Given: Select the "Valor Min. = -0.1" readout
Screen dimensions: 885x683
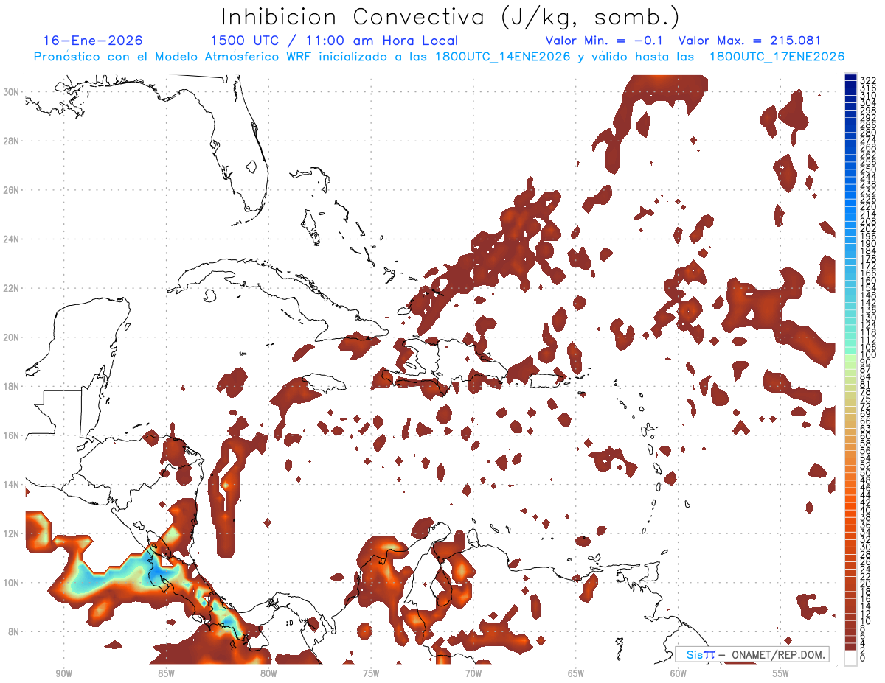Looking at the screenshot, I should 604,41.
